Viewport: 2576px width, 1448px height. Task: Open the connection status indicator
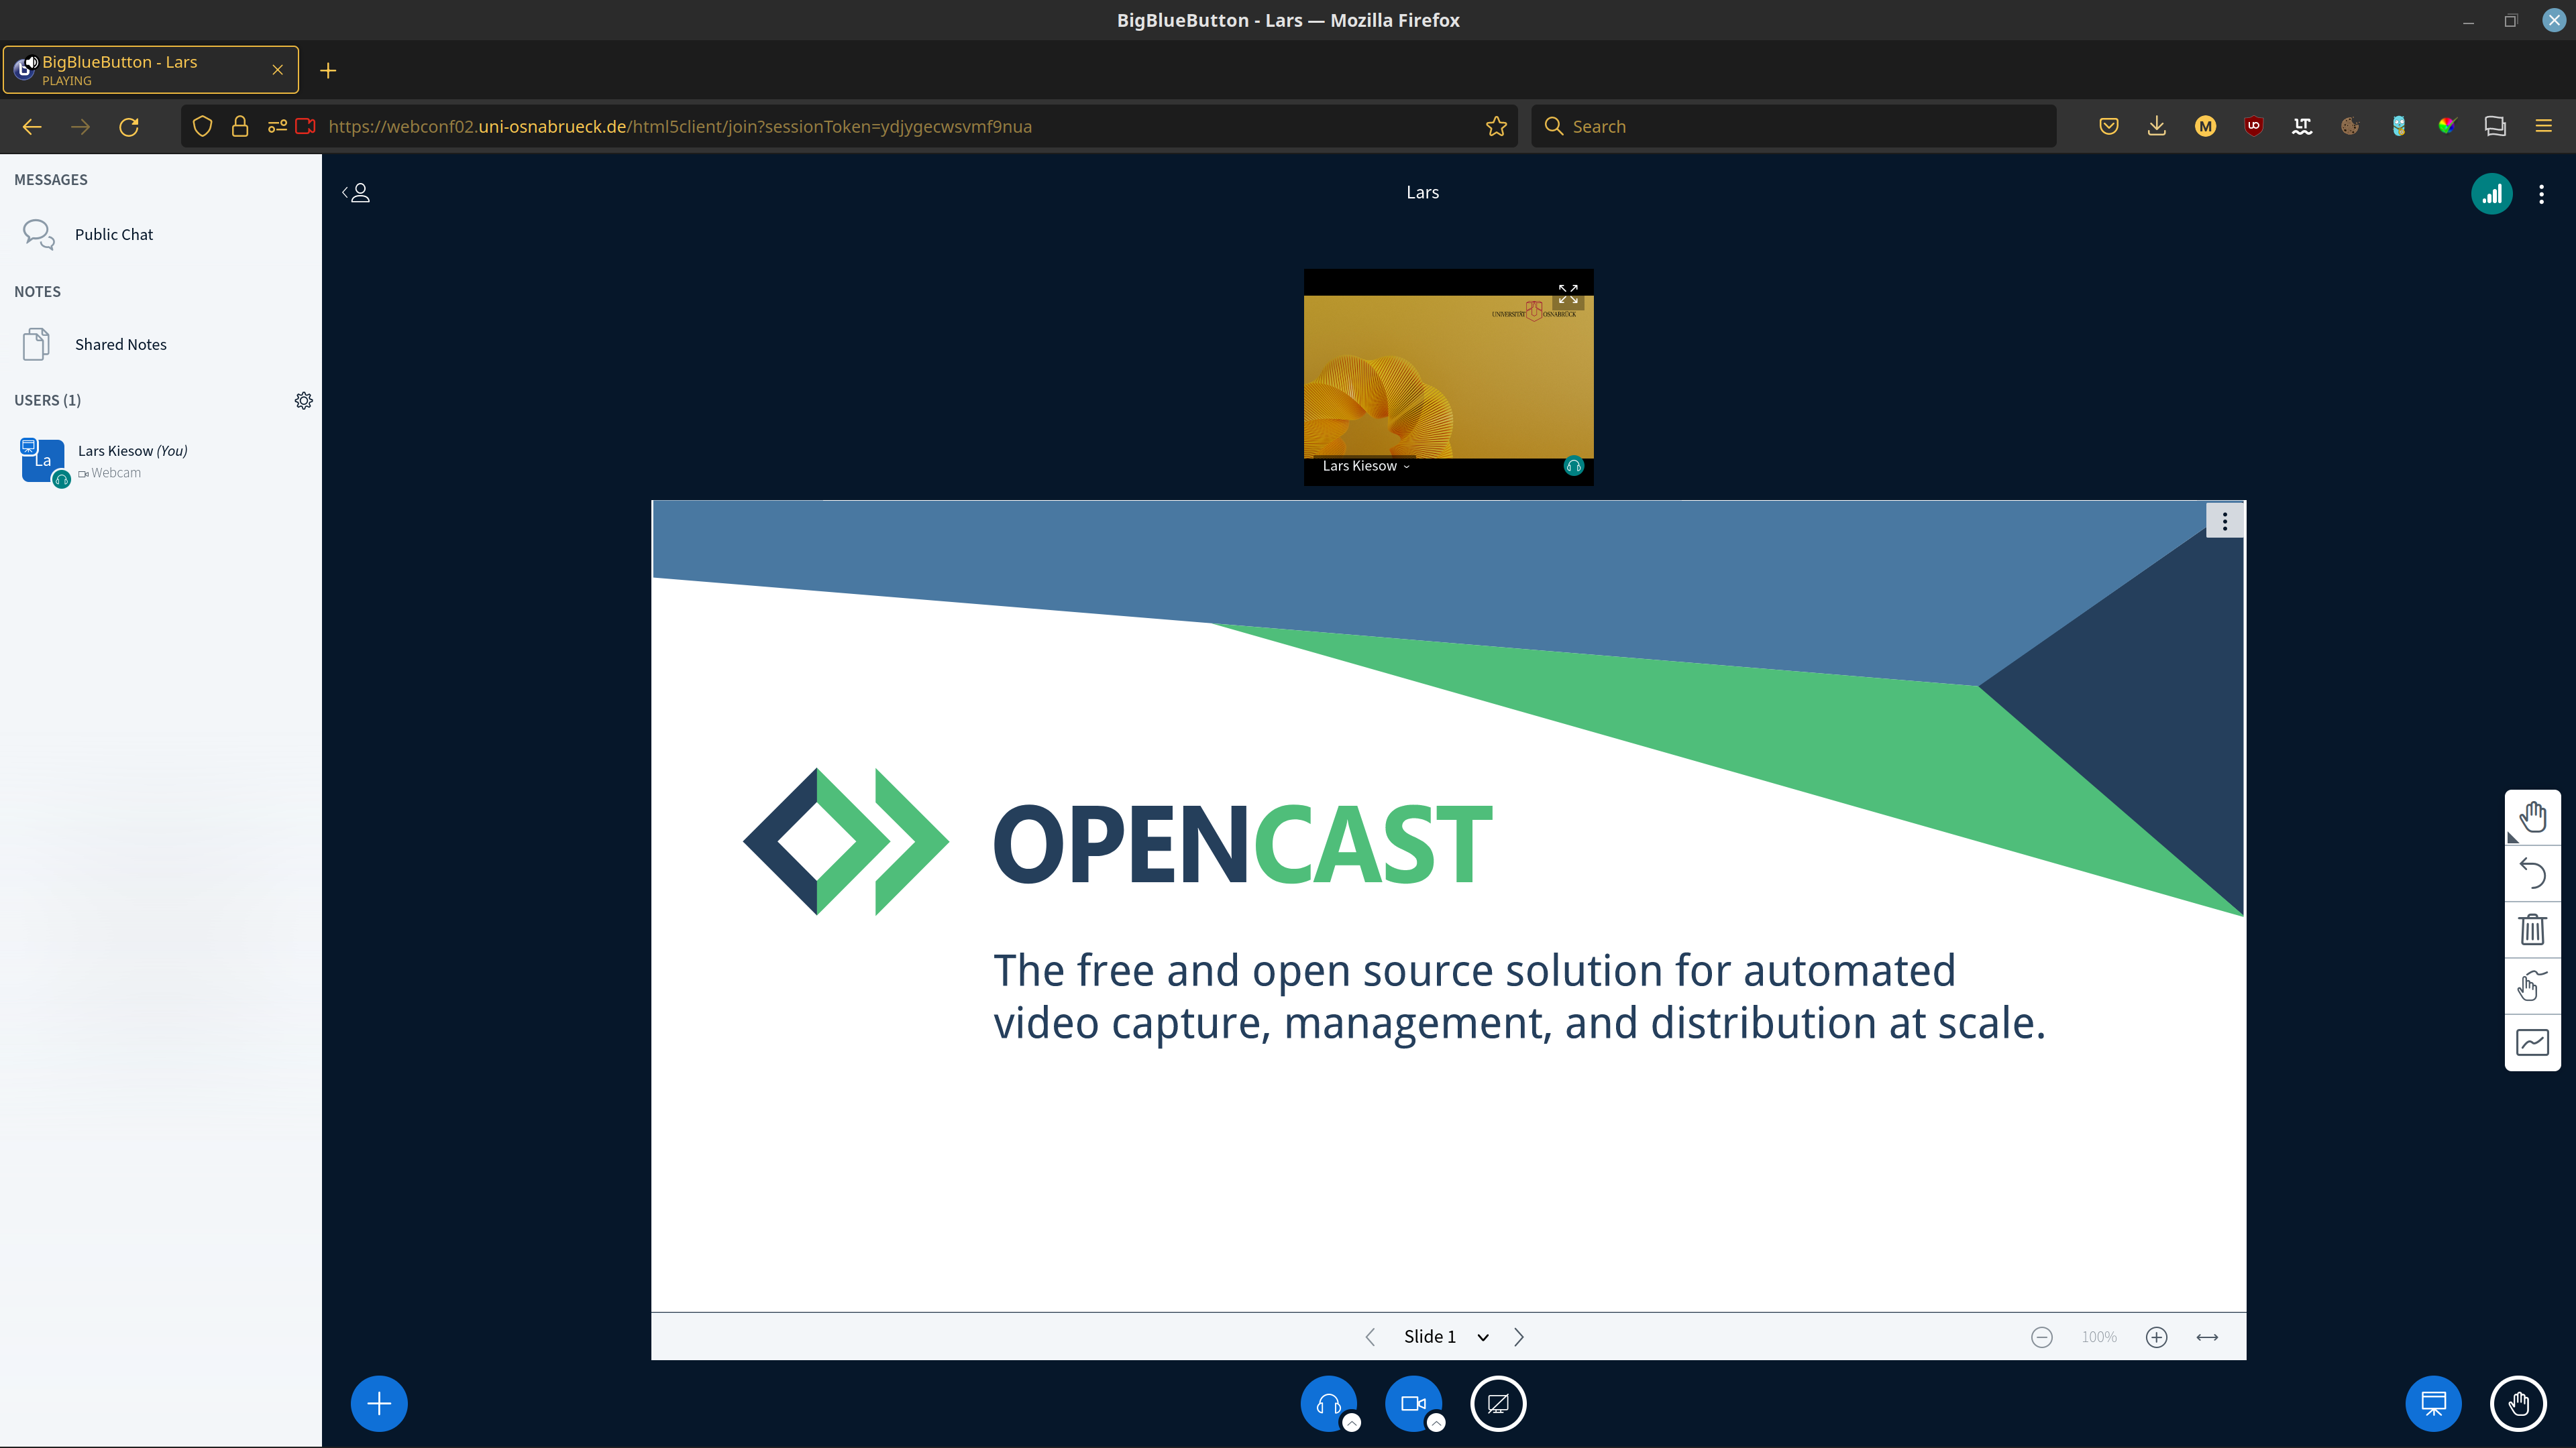[x=2491, y=194]
